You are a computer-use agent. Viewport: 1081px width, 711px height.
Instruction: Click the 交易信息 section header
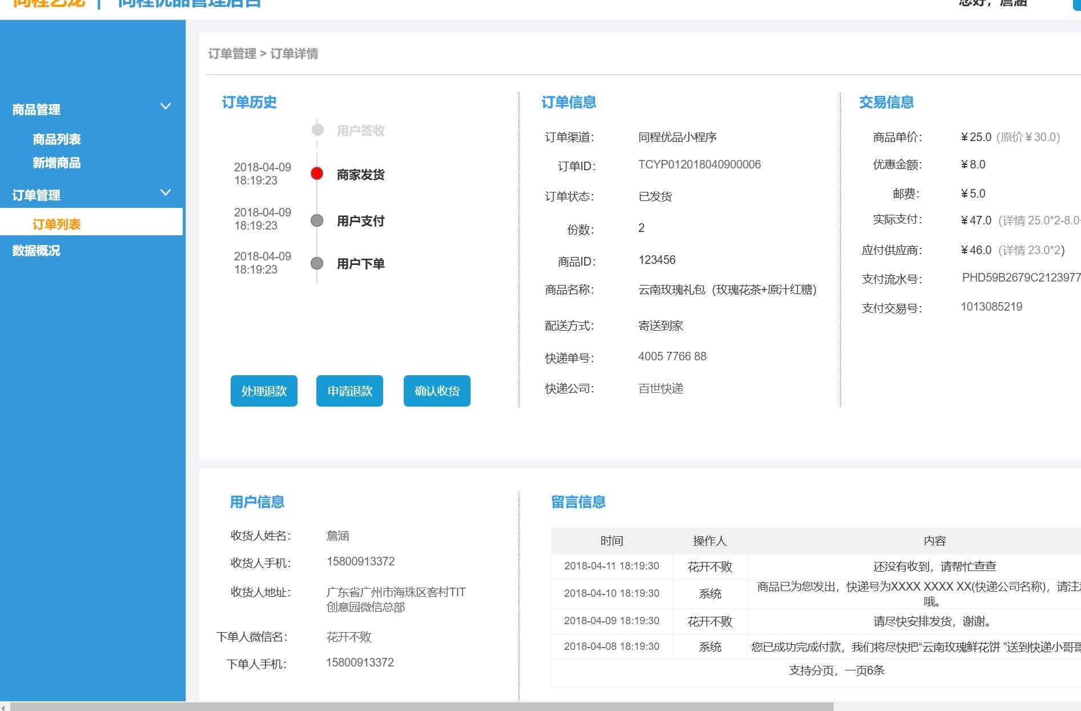tap(887, 103)
